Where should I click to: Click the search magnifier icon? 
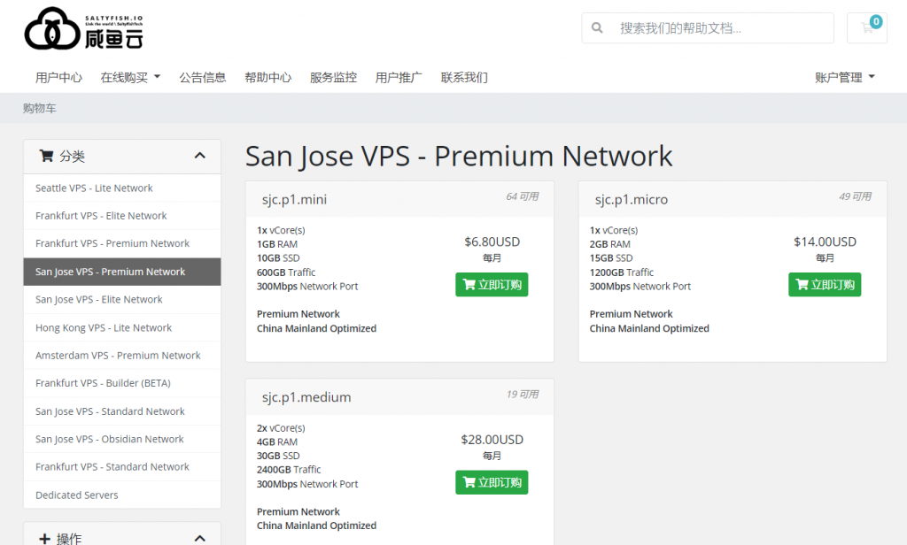pyautogui.click(x=598, y=28)
